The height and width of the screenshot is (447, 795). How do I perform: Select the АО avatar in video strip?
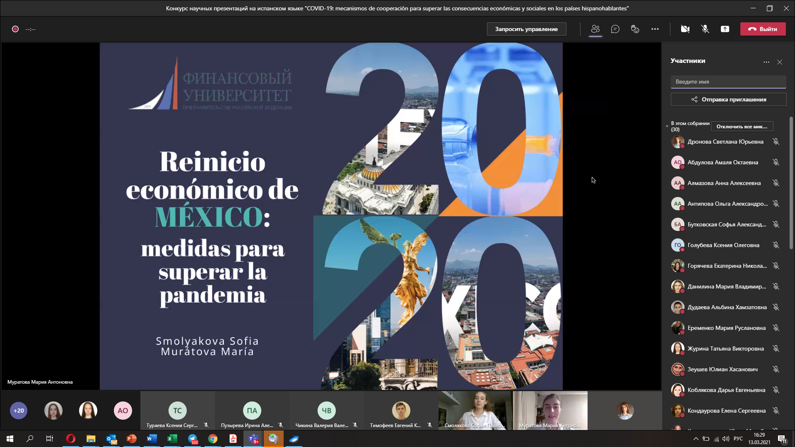(123, 411)
